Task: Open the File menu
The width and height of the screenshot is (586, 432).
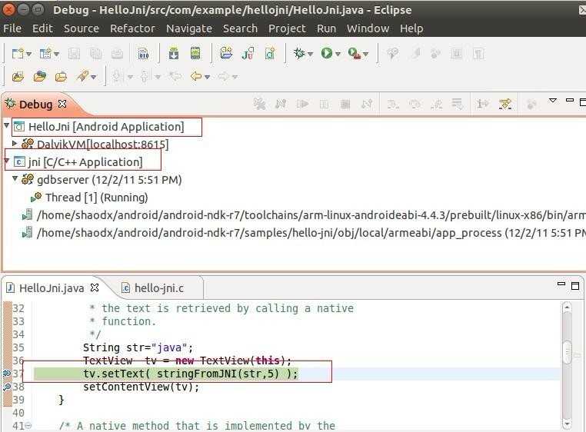Action: point(12,28)
